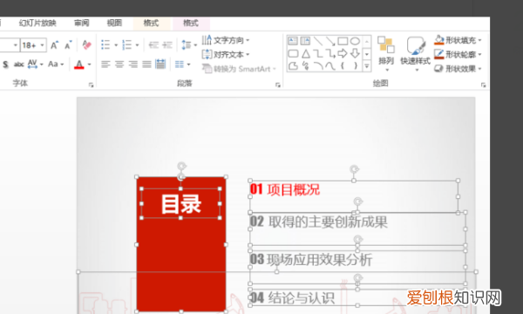Open numbering style dropdown arrow
The image size is (523, 314).
tap(137, 45)
